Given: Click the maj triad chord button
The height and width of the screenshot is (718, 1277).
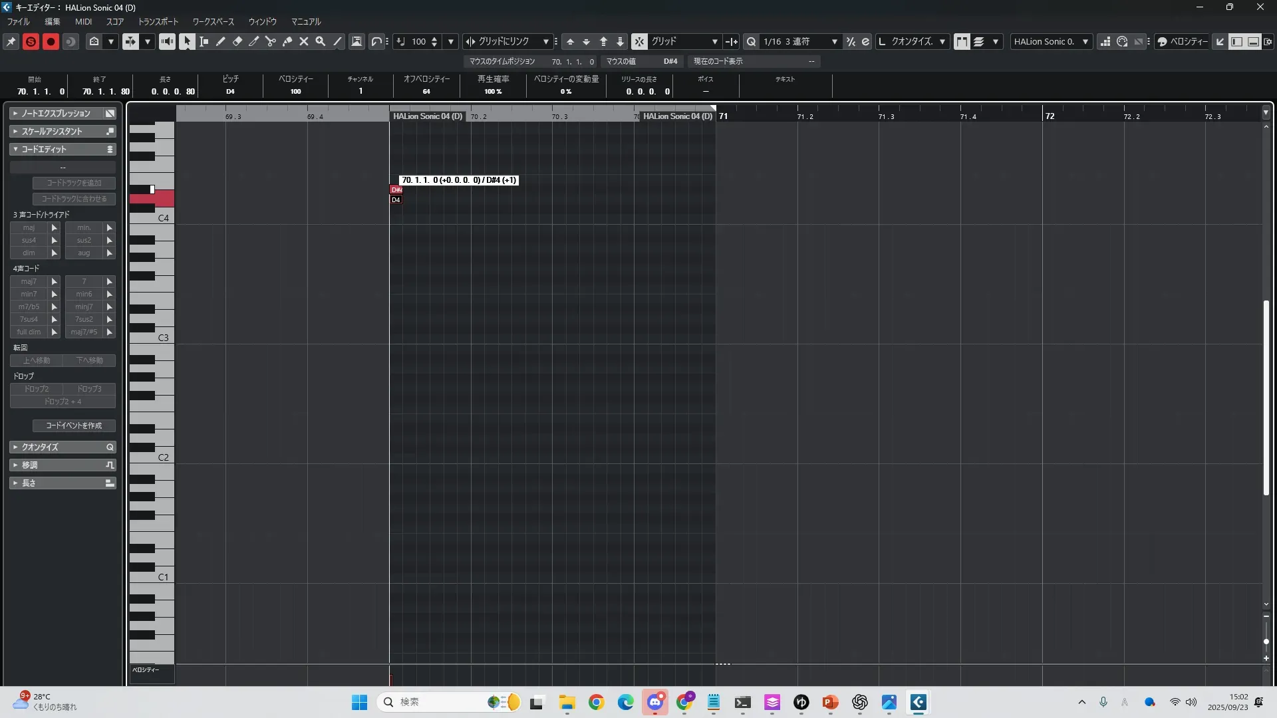Looking at the screenshot, I should pyautogui.click(x=29, y=227).
